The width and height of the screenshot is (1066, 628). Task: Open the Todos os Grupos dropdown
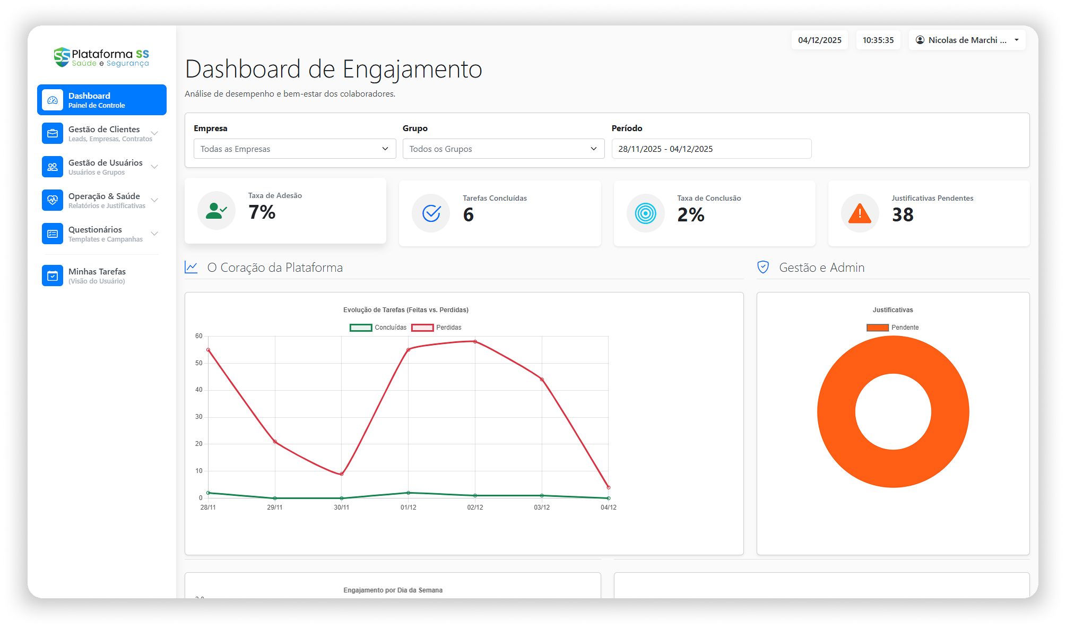click(503, 149)
